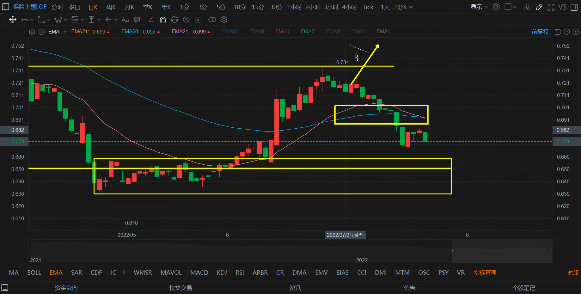Open the 1天:1分K period dropdown
The width and height of the screenshot is (581, 294).
point(396,7)
